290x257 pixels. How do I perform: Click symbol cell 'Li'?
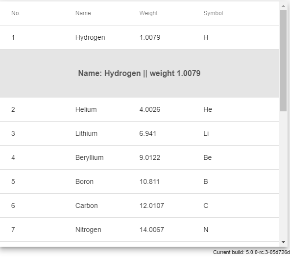[206, 133]
